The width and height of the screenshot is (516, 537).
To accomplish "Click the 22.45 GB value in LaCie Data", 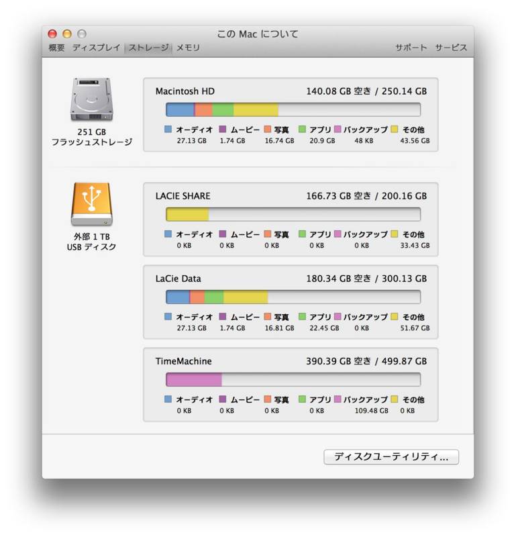I will click(x=324, y=328).
